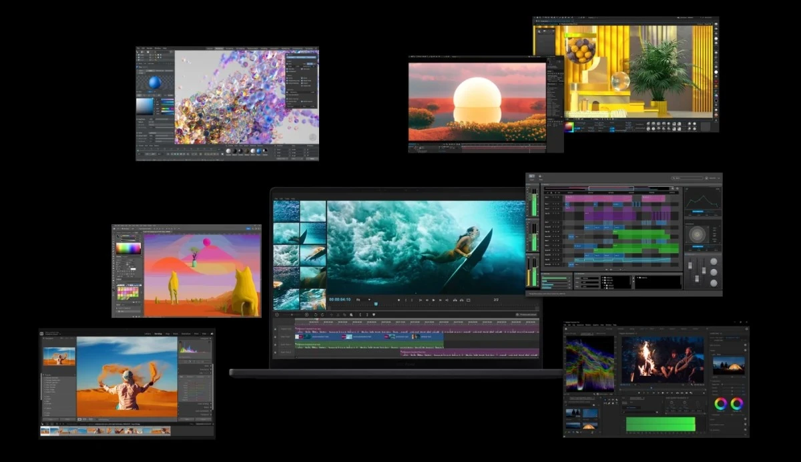Add a marker using the timeline marker icon

click(x=374, y=314)
